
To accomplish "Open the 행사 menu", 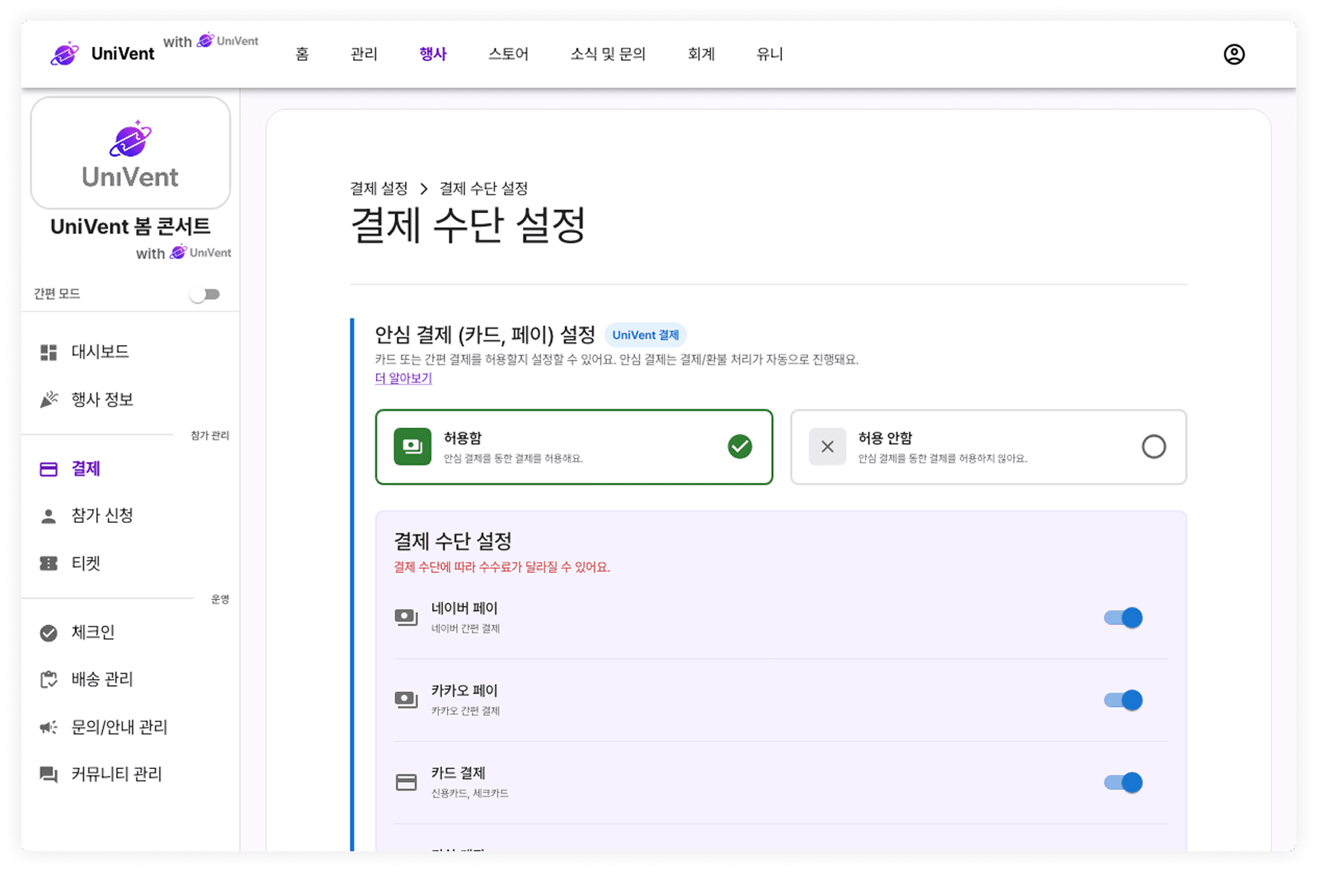I will click(433, 54).
